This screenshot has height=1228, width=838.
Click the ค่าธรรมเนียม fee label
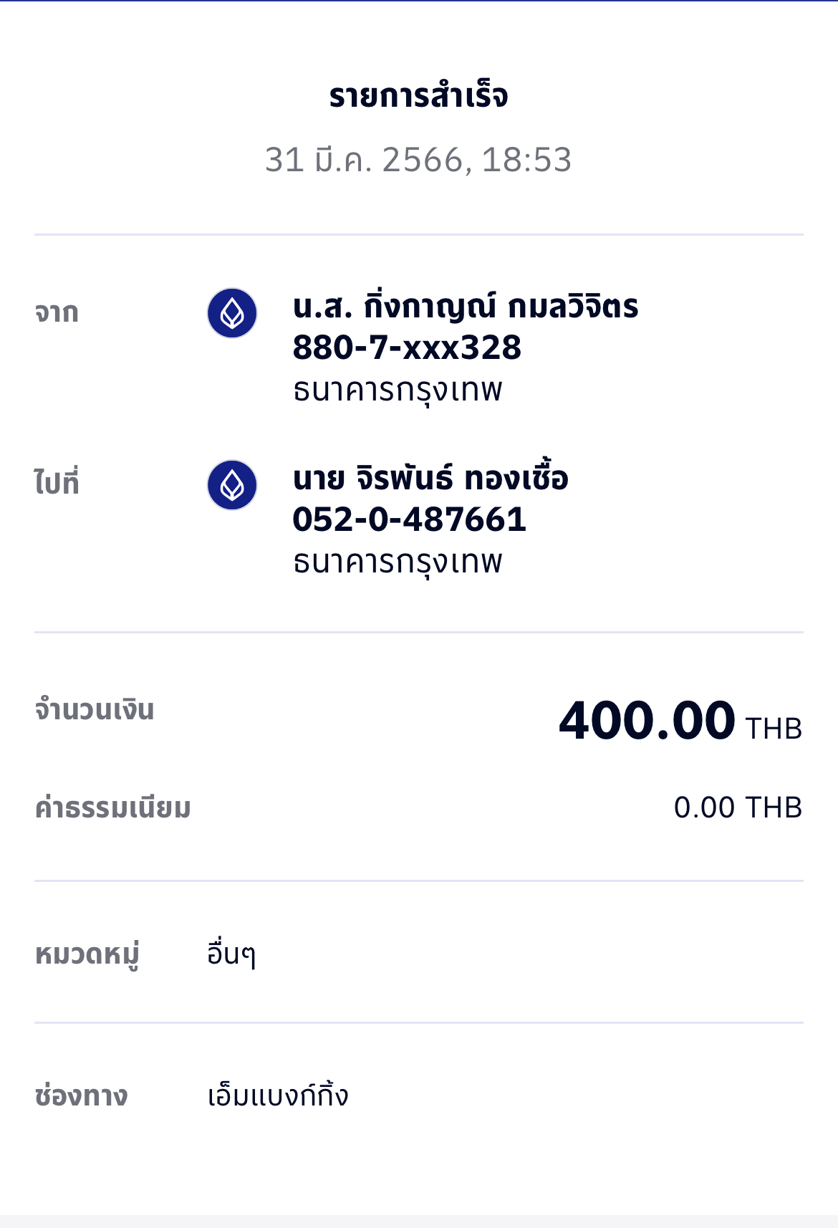tap(113, 808)
